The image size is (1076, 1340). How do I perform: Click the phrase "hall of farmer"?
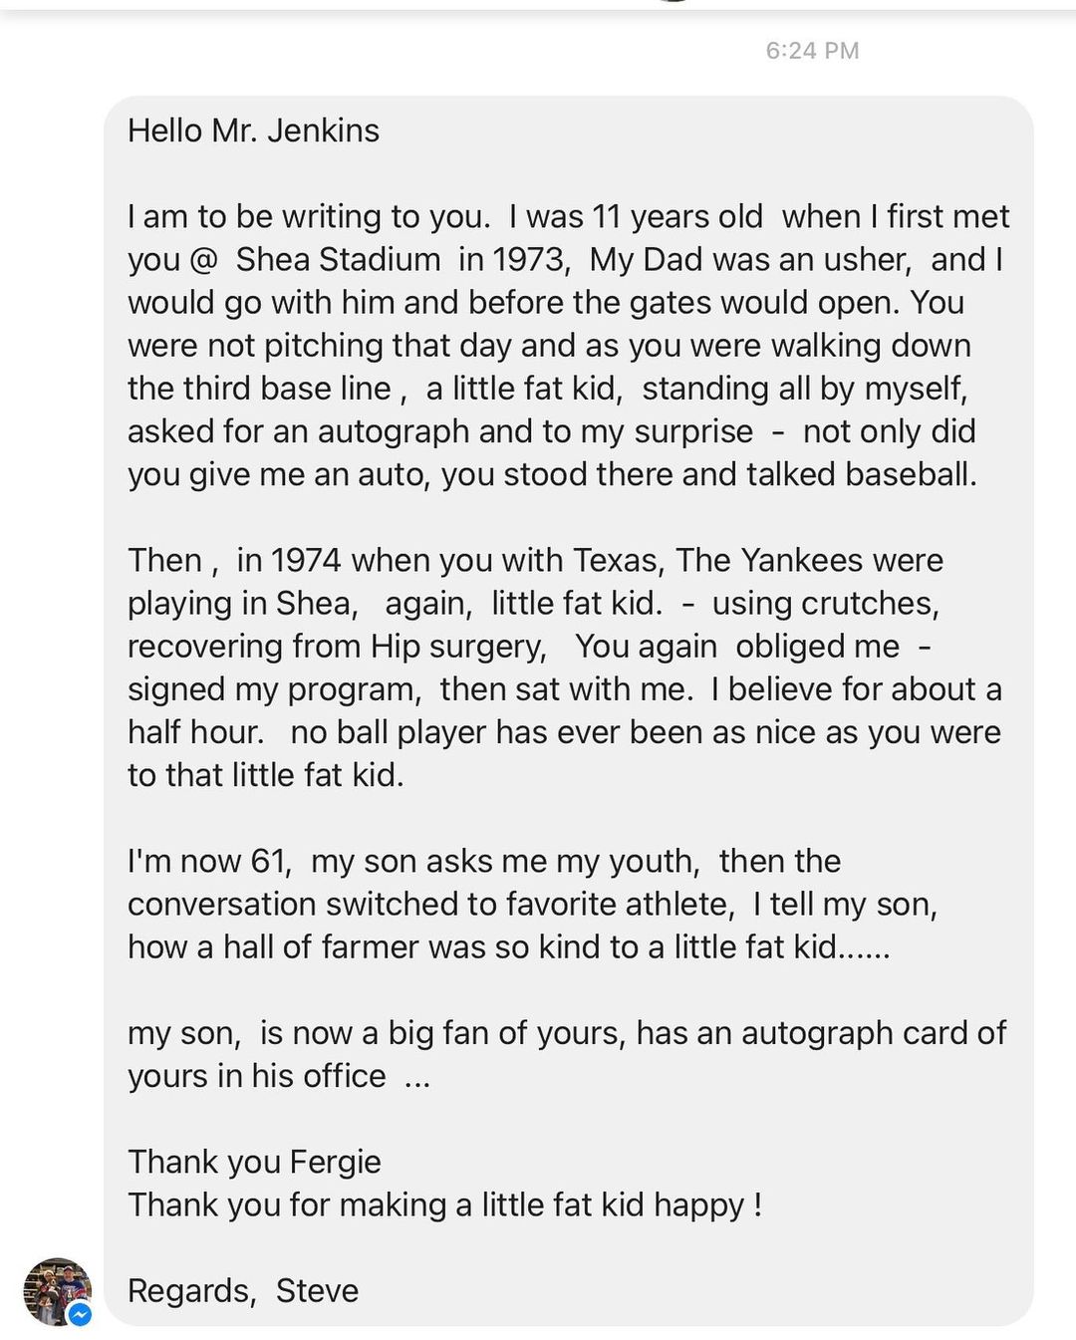pyautogui.click(x=319, y=946)
